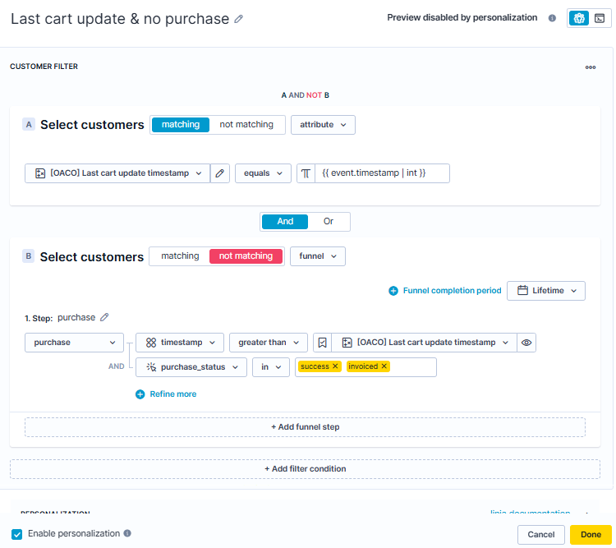The image size is (616, 548).
Task: Edit the Last cart update attribute pencil
Action: [x=219, y=173]
